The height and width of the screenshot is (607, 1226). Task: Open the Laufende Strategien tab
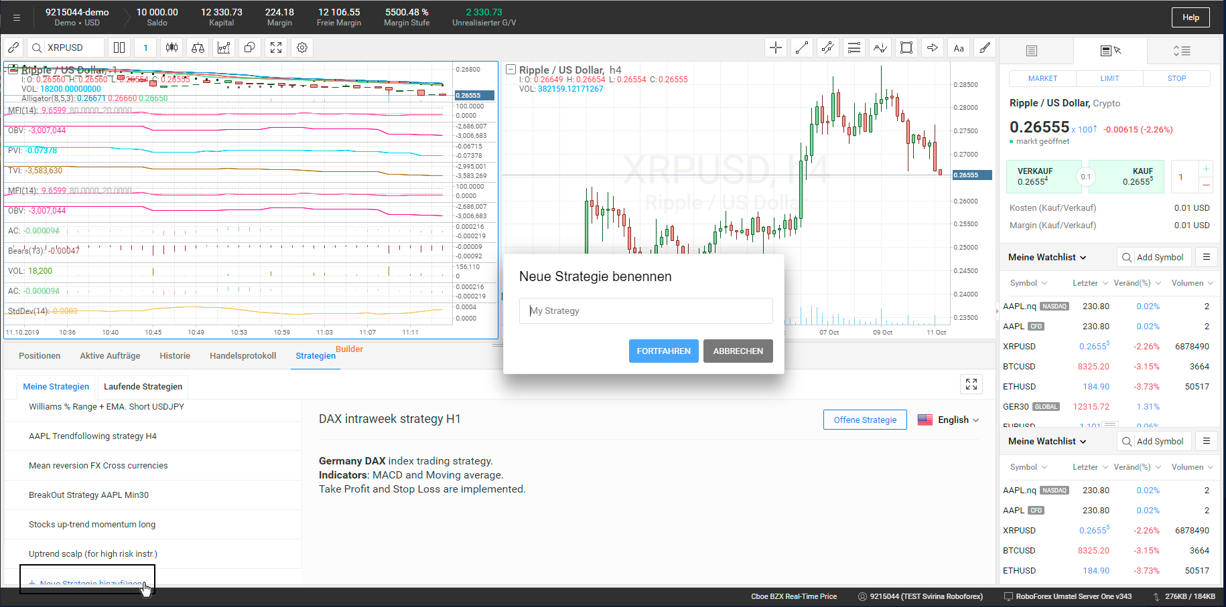click(143, 386)
